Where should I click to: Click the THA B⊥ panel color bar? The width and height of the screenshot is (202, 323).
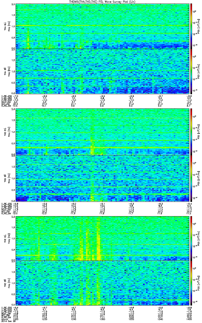click(191, 26)
